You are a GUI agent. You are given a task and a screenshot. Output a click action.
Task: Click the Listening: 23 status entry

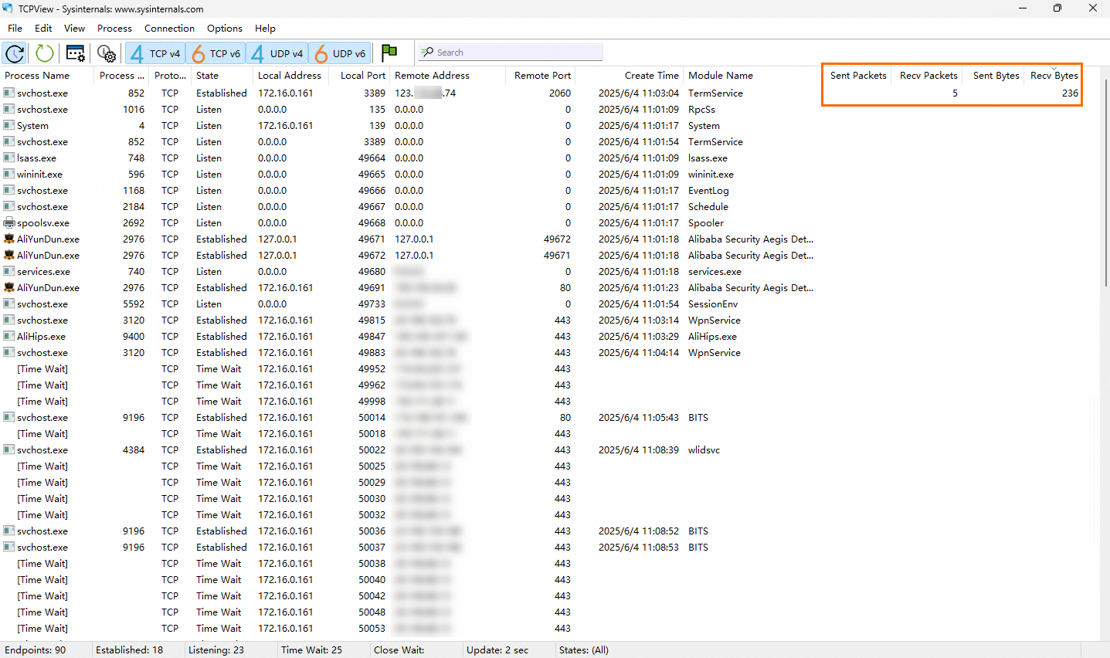point(216,650)
